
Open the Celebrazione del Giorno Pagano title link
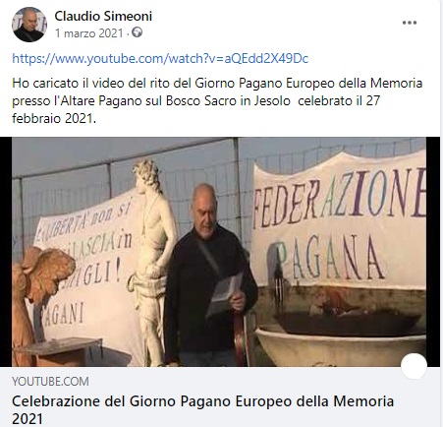tap(202, 409)
